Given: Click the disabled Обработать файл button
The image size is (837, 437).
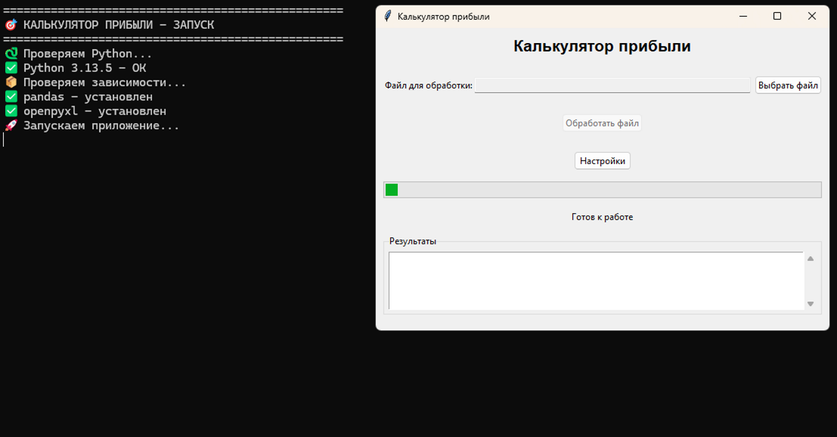Looking at the screenshot, I should [x=602, y=122].
